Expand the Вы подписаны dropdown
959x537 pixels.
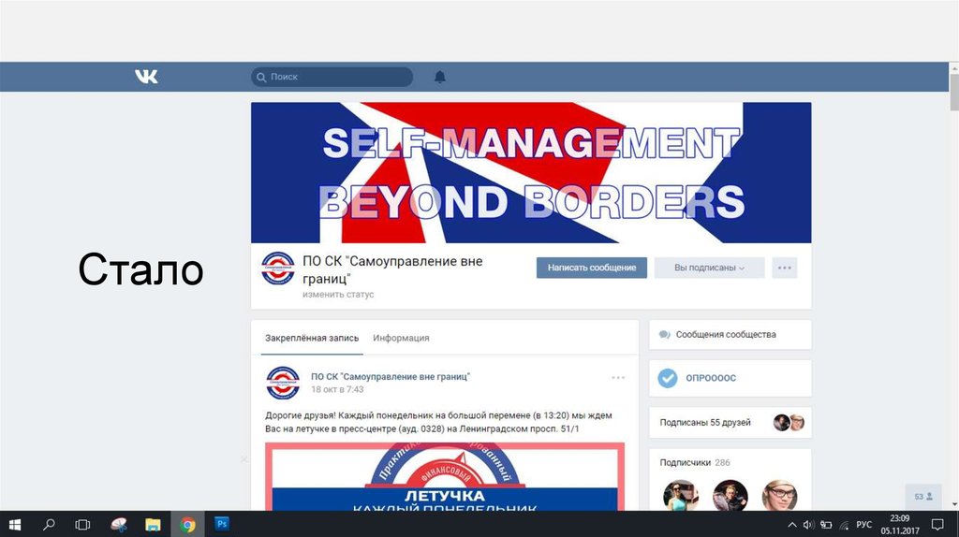pos(710,268)
